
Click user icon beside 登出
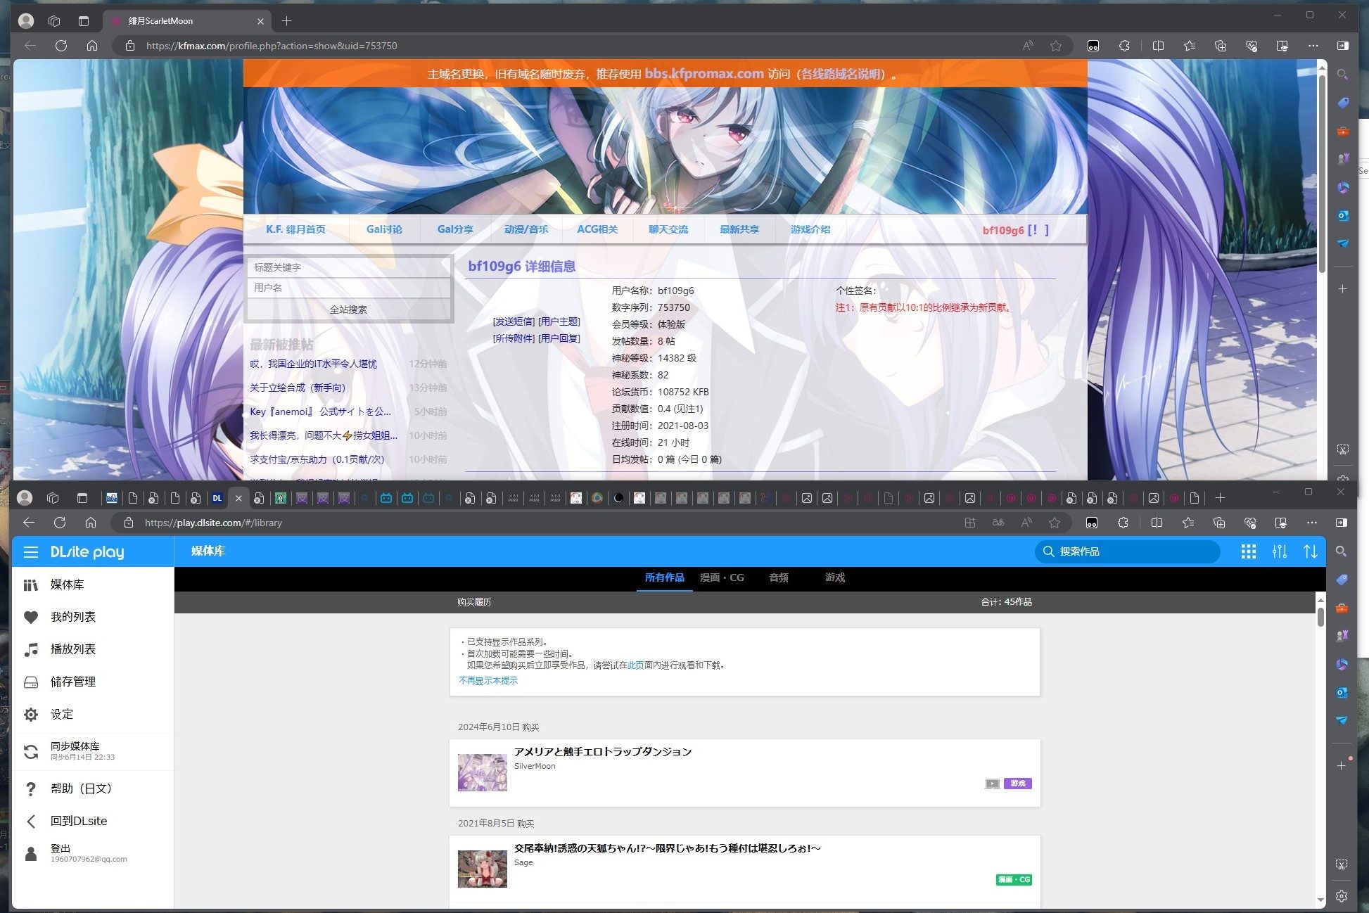(x=31, y=853)
